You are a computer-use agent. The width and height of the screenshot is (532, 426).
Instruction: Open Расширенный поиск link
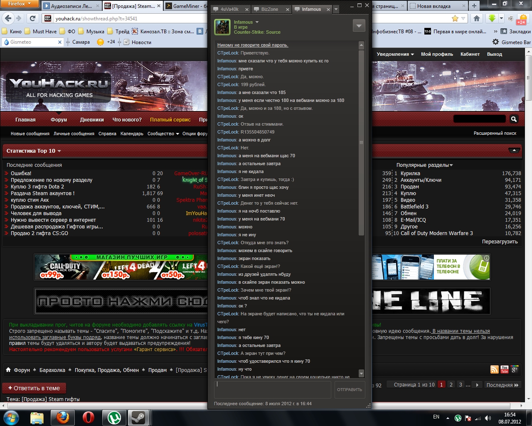pos(495,134)
